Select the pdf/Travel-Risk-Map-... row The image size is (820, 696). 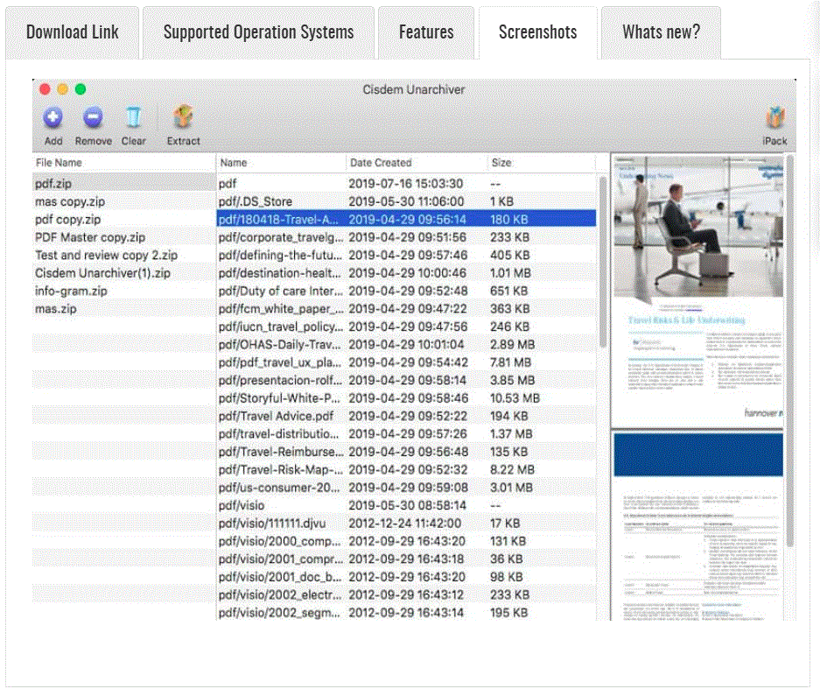point(406,469)
